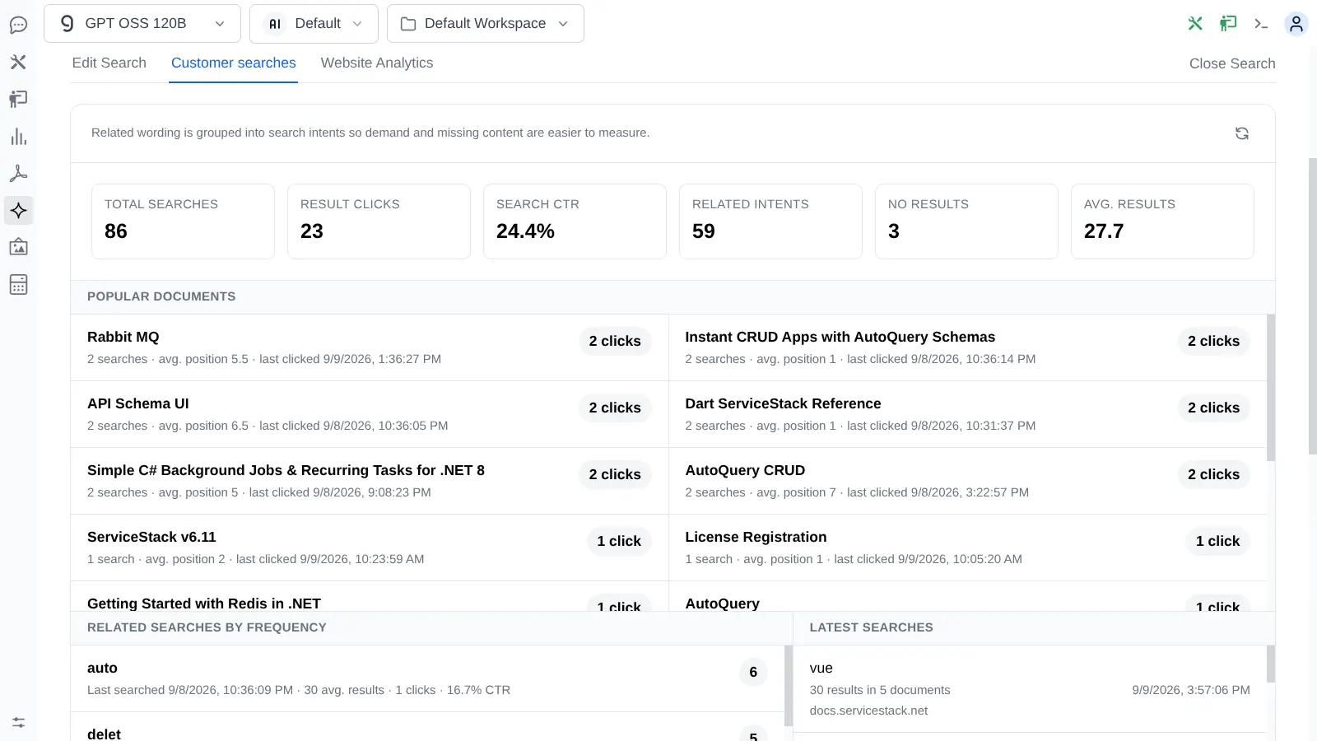
Task: Open the bar chart analytics icon
Action: [18, 137]
